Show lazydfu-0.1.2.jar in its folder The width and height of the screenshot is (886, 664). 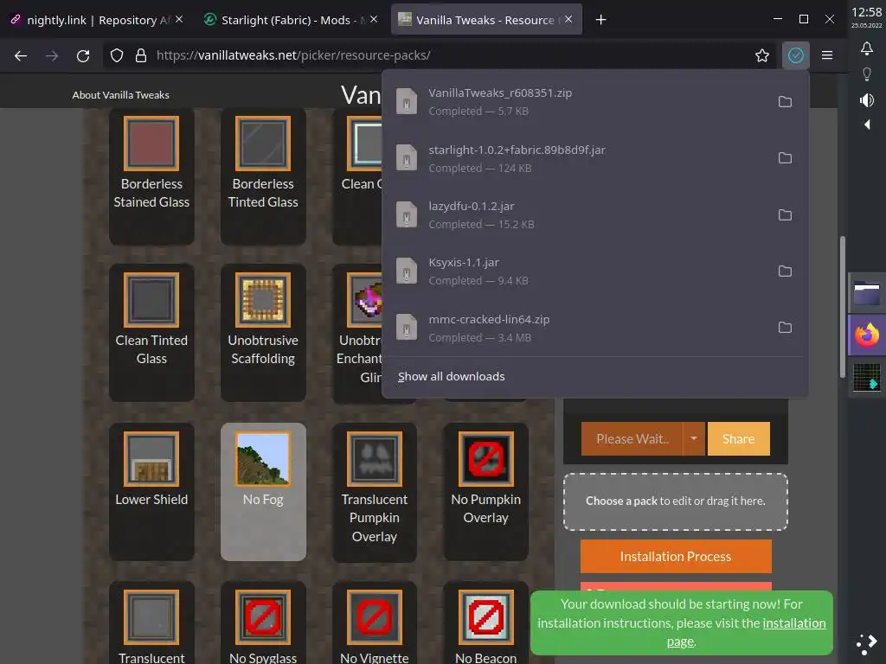click(x=785, y=214)
